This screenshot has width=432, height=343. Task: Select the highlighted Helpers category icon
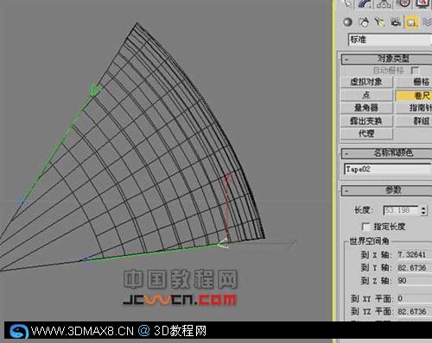tap(411, 22)
